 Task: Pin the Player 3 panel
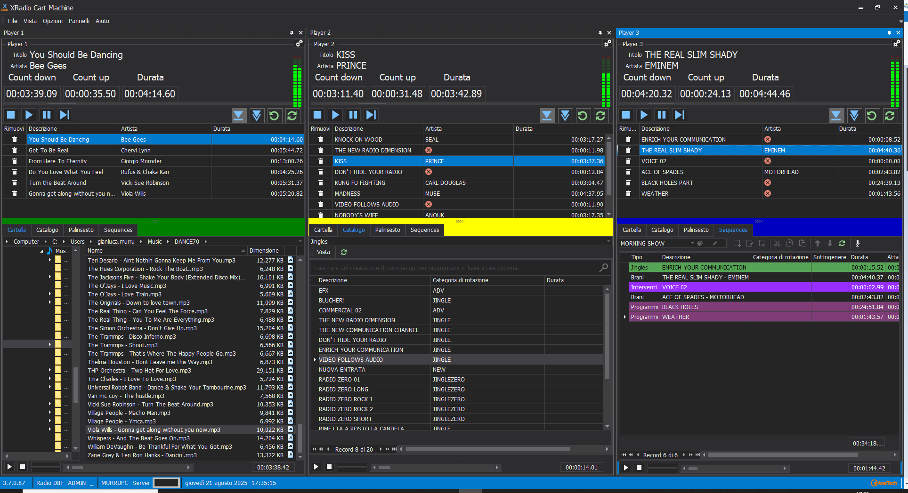pos(889,32)
